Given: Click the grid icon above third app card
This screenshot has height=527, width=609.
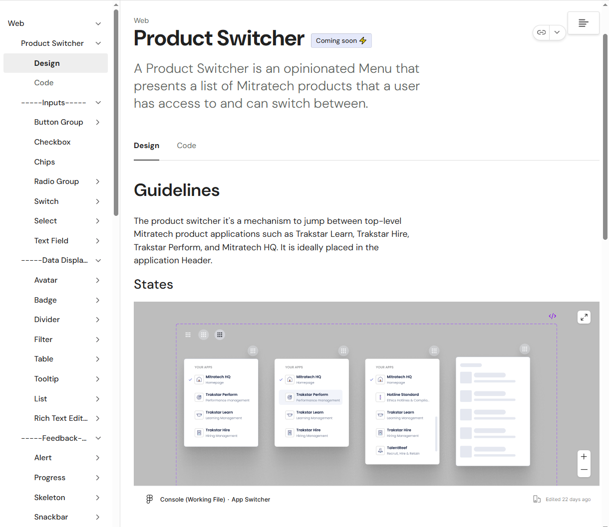Looking at the screenshot, I should coord(434,351).
